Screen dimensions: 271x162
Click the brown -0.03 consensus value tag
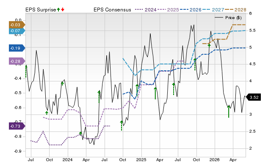click(x=17, y=25)
